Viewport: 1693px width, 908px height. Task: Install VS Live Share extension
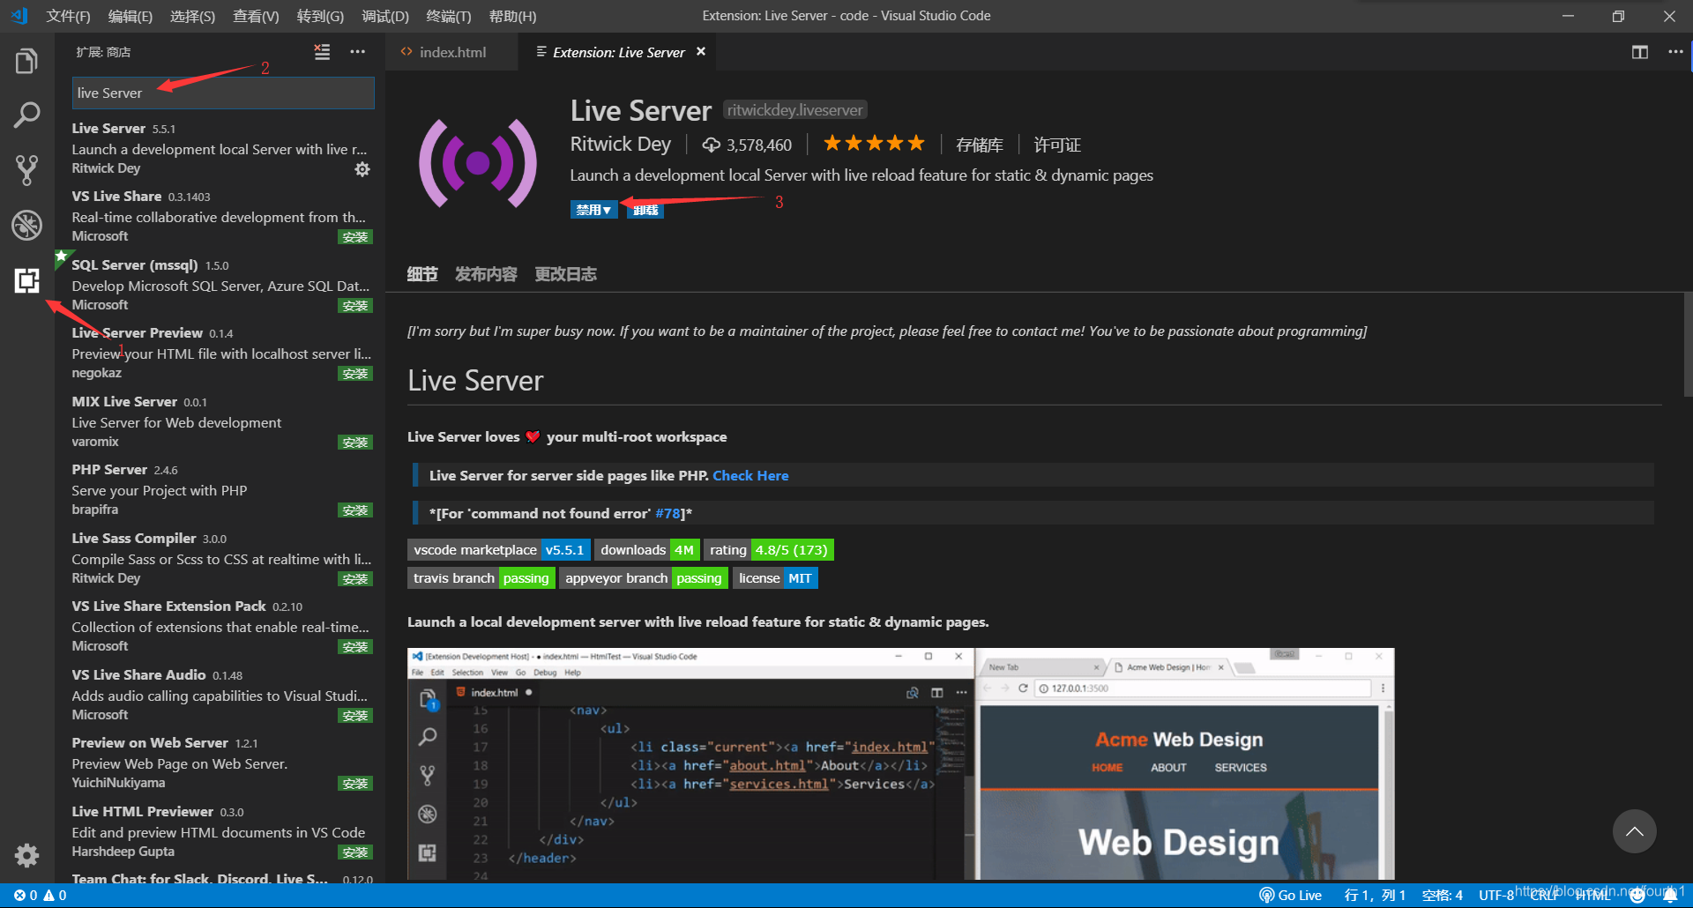(355, 237)
